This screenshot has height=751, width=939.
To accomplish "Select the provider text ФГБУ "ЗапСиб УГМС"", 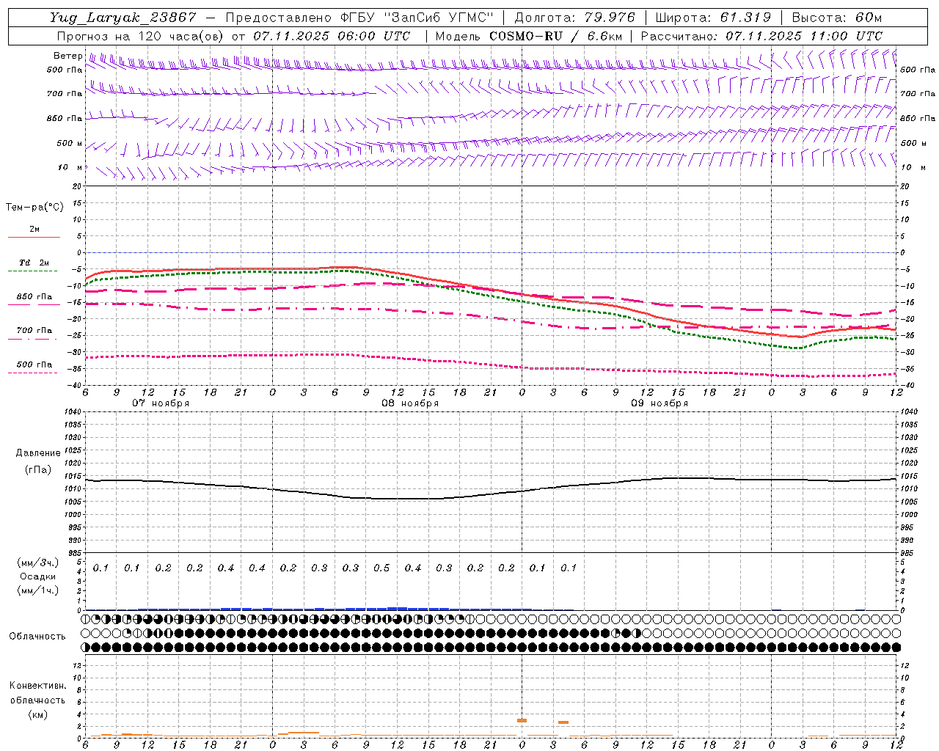I will pos(417,18).
